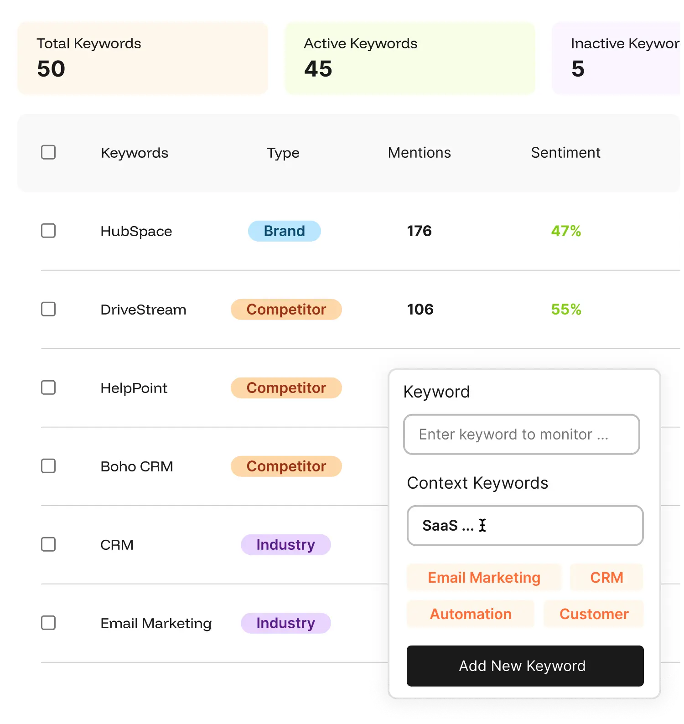Viewport: 684px width, 724px height.
Task: Click inside the SaaS context keywords field
Action: [x=524, y=525]
